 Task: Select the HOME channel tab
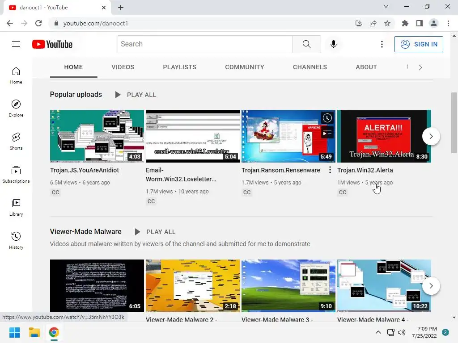click(x=74, y=67)
